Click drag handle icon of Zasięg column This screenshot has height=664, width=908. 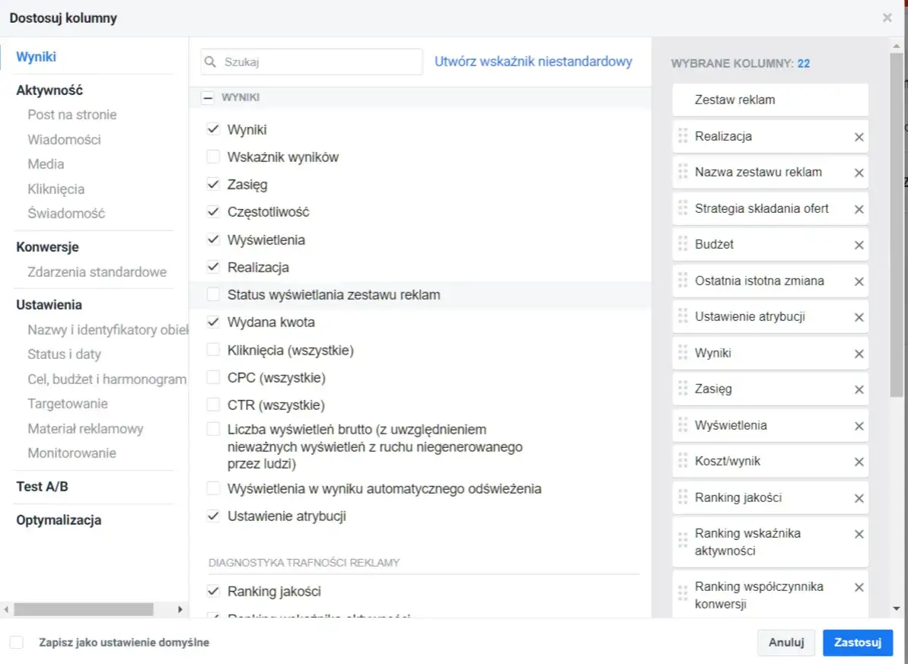[683, 389]
